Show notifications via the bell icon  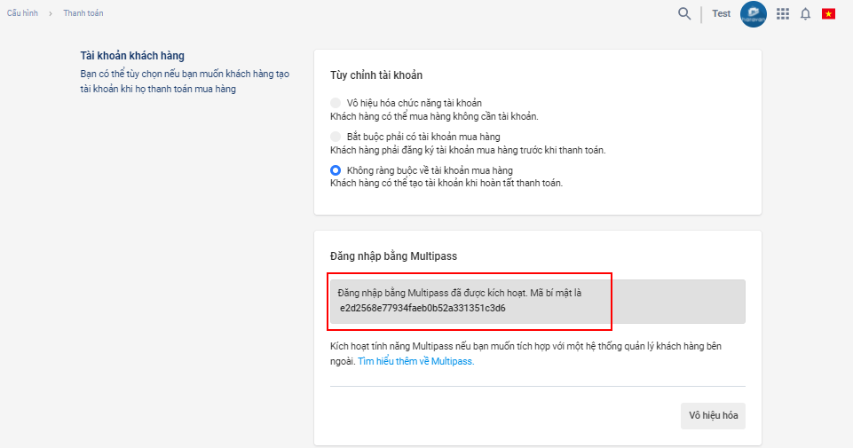pos(805,13)
